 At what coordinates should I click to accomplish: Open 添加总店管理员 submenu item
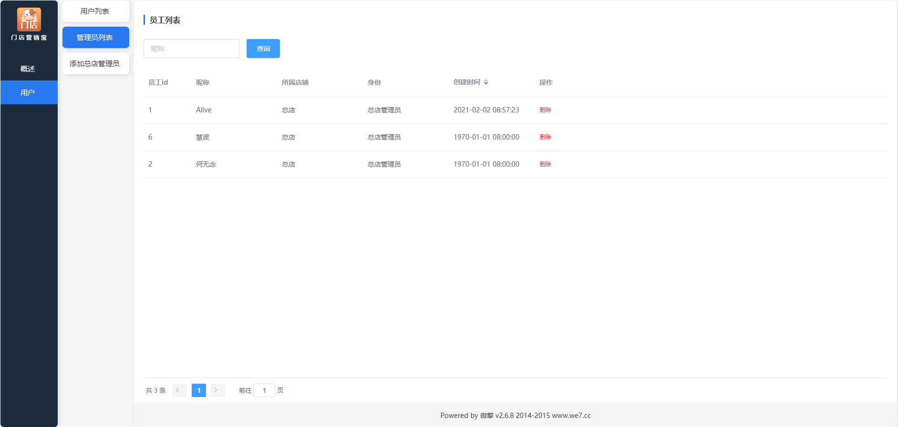[96, 63]
